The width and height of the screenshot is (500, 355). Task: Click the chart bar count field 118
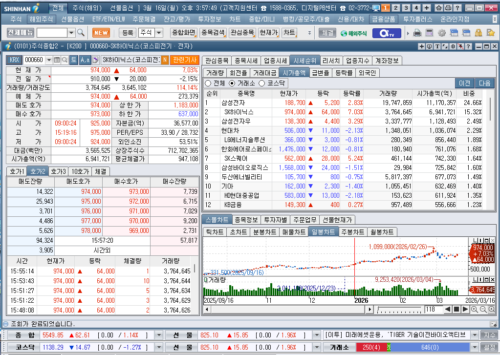coord(433,309)
